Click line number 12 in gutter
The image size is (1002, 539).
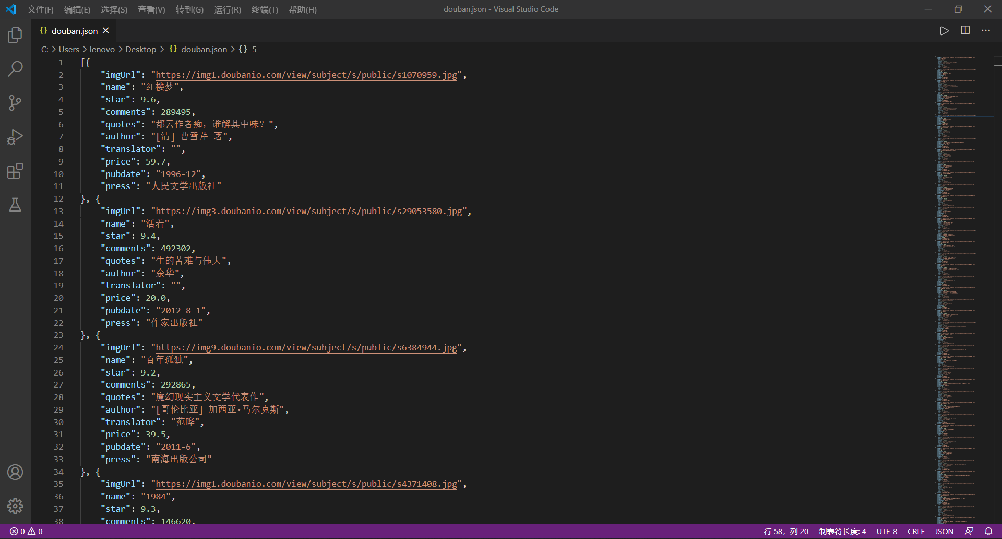pyautogui.click(x=58, y=198)
